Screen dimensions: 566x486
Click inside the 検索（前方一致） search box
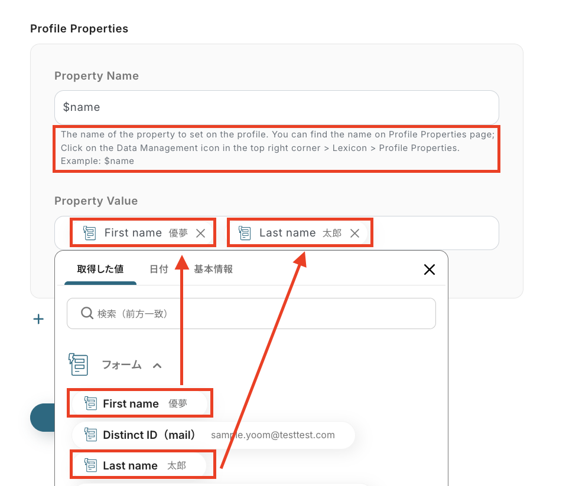tap(260, 313)
